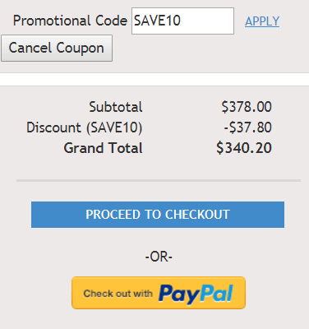Click the -$37.80 discount amount
The width and height of the screenshot is (309, 329).
pos(248,127)
